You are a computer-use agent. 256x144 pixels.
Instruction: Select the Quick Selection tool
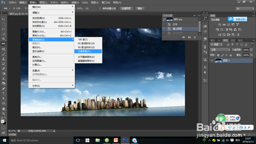3,34
